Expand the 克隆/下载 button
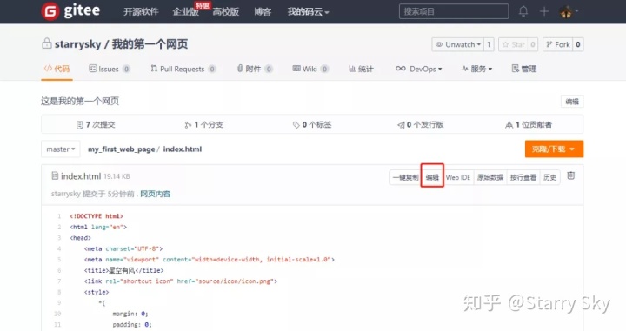This screenshot has height=331, width=626. (554, 149)
